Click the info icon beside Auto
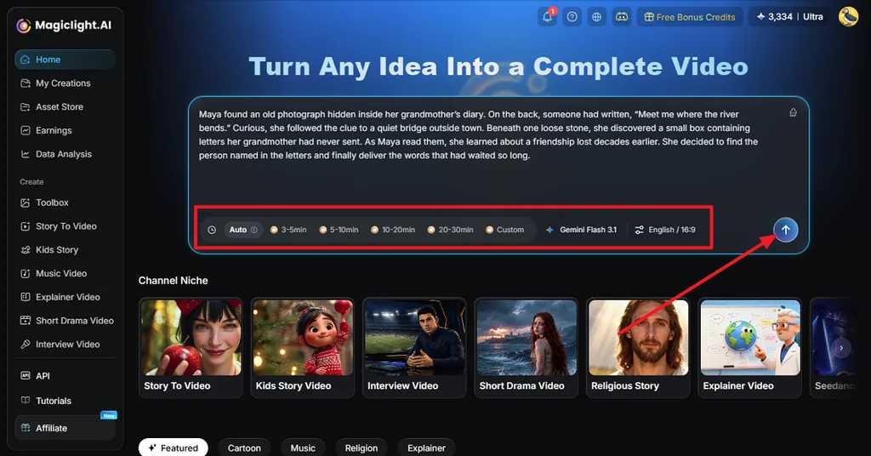The image size is (871, 456). click(253, 230)
